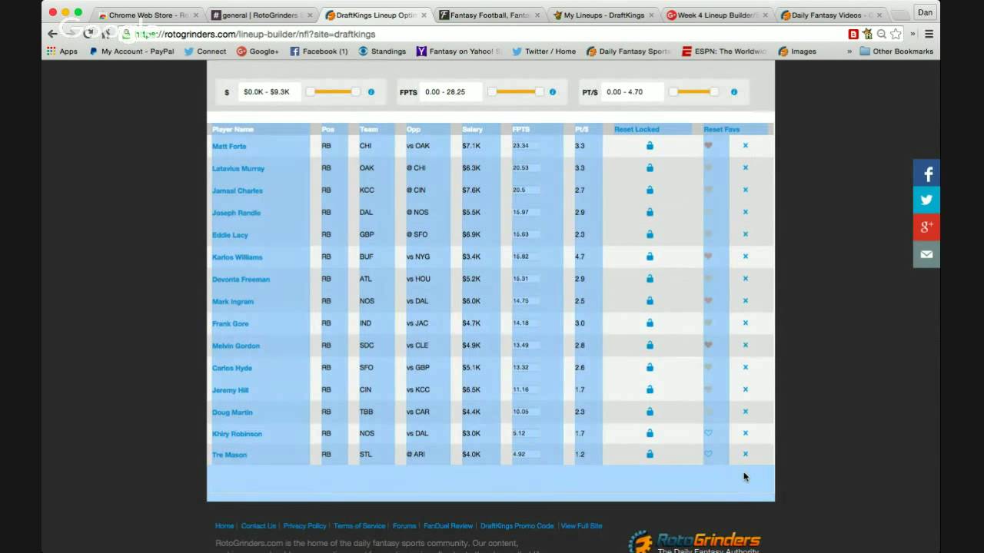Lock Melvin Gordon into the lineup

point(650,345)
